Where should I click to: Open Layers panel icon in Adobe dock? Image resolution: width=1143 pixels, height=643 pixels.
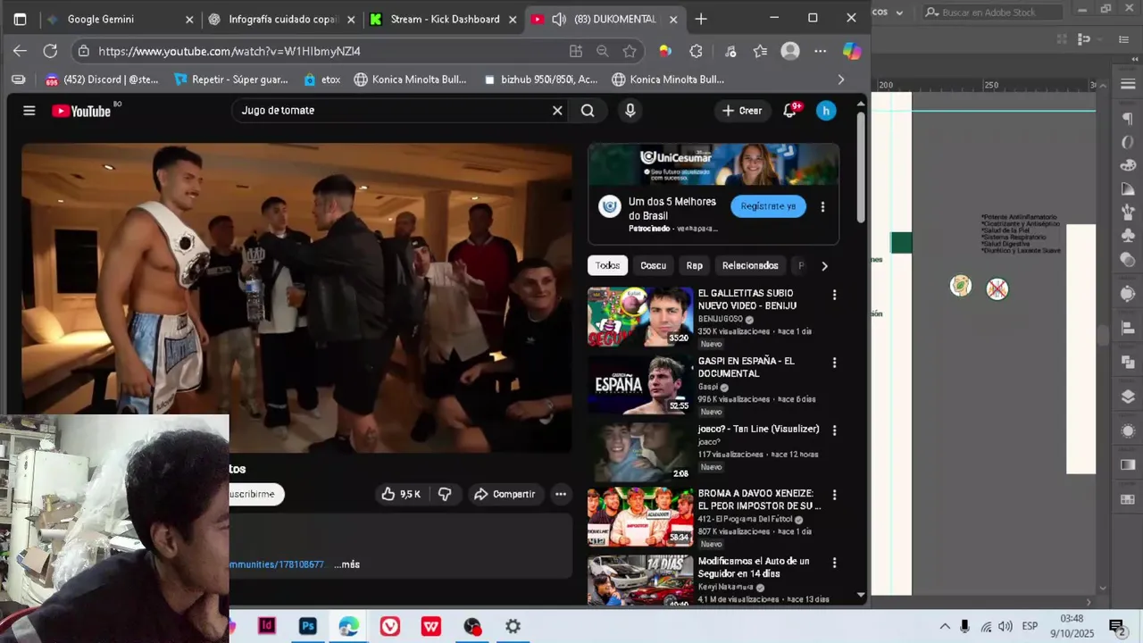click(1128, 396)
